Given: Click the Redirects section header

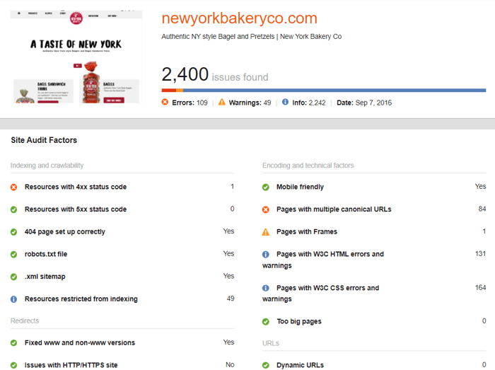Looking at the screenshot, I should point(25,320).
